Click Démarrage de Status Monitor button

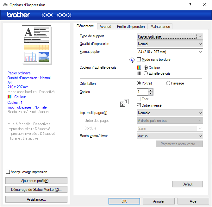pyautogui.click(x=36, y=190)
